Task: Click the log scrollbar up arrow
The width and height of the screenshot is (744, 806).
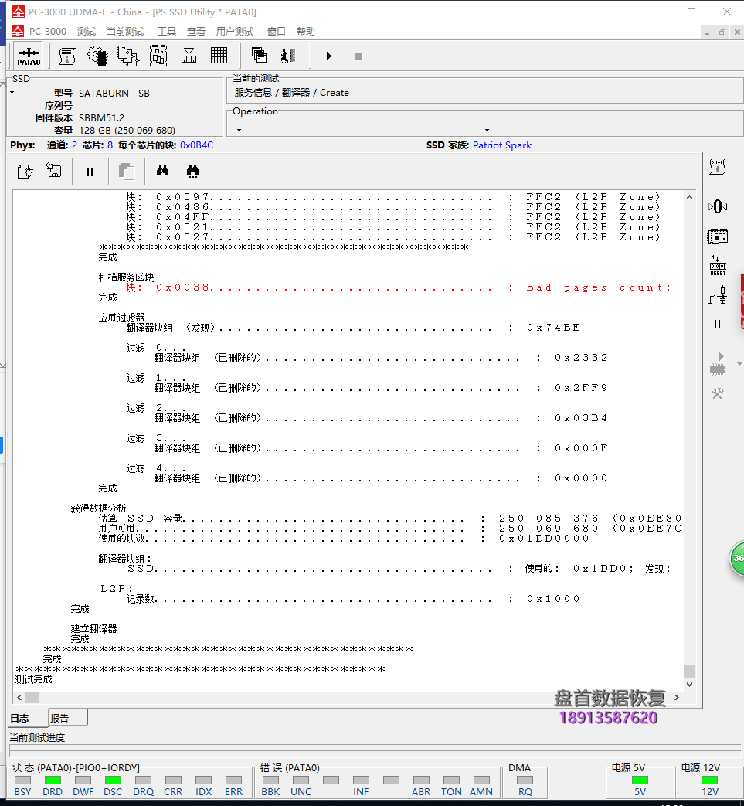Action: pos(690,197)
